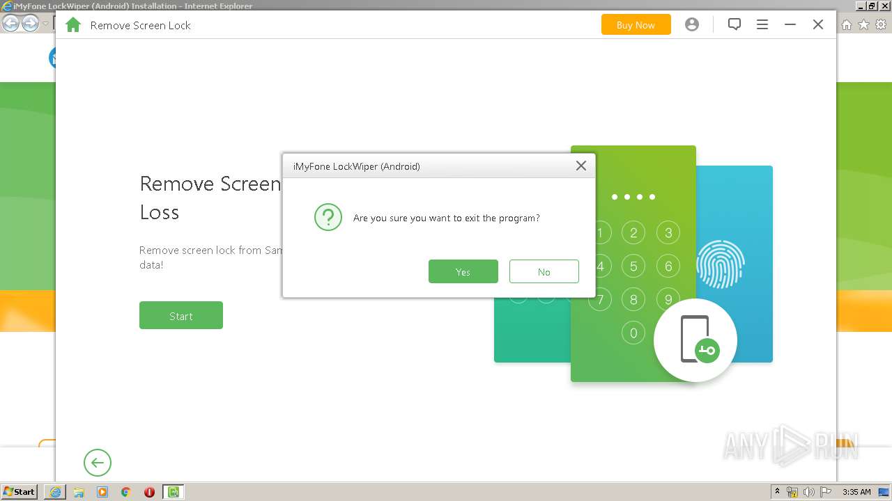Launch Google Chrome from taskbar
This screenshot has height=501, width=892.
[x=126, y=492]
